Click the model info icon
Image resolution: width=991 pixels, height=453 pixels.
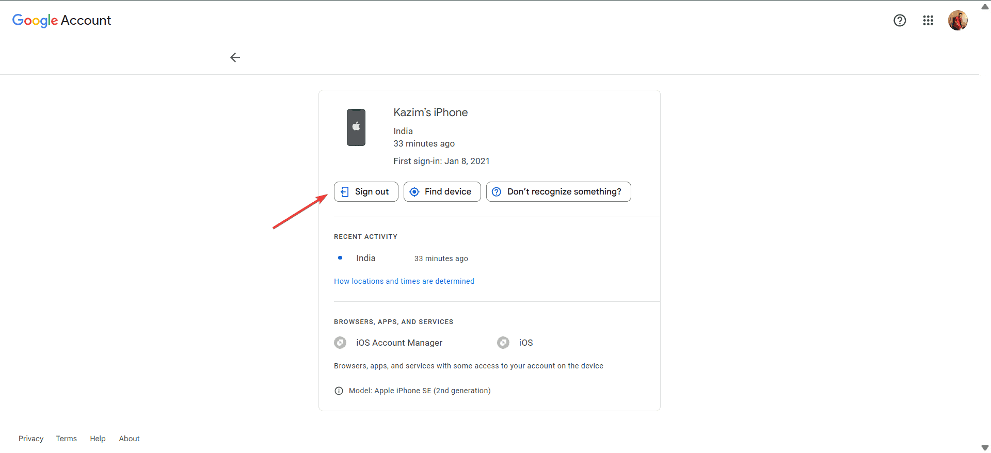(x=339, y=391)
